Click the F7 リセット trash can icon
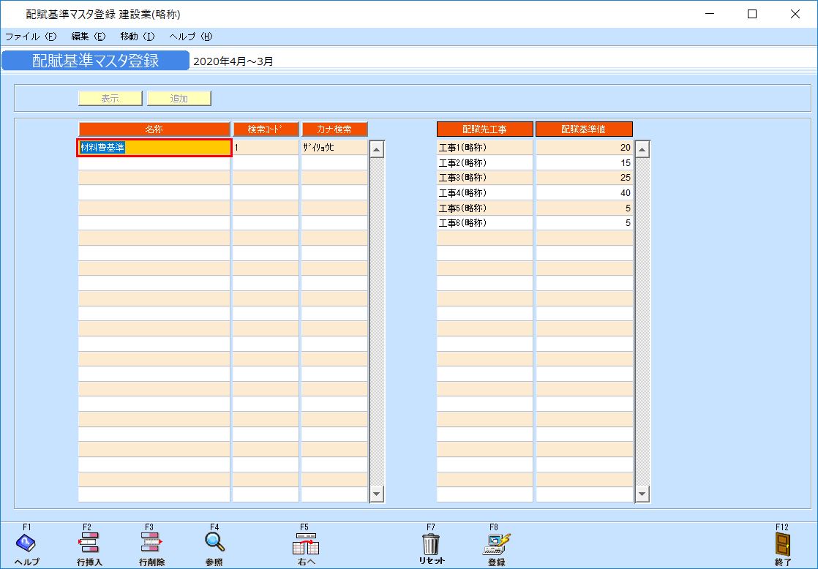818x569 pixels. click(x=431, y=543)
